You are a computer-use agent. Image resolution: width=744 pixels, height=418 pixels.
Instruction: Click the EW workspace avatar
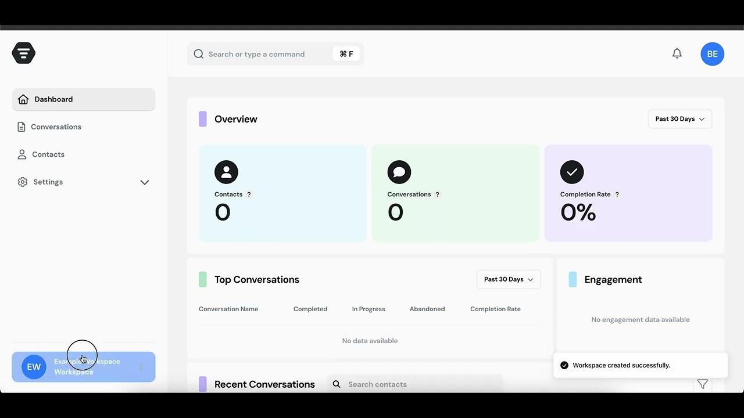tap(34, 367)
